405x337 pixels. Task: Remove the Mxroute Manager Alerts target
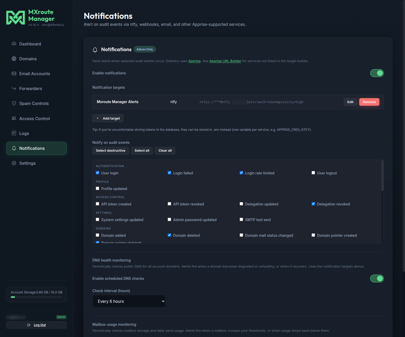click(369, 102)
